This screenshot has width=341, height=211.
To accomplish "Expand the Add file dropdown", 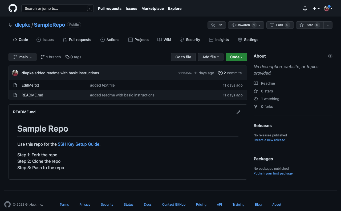I will pos(211,57).
